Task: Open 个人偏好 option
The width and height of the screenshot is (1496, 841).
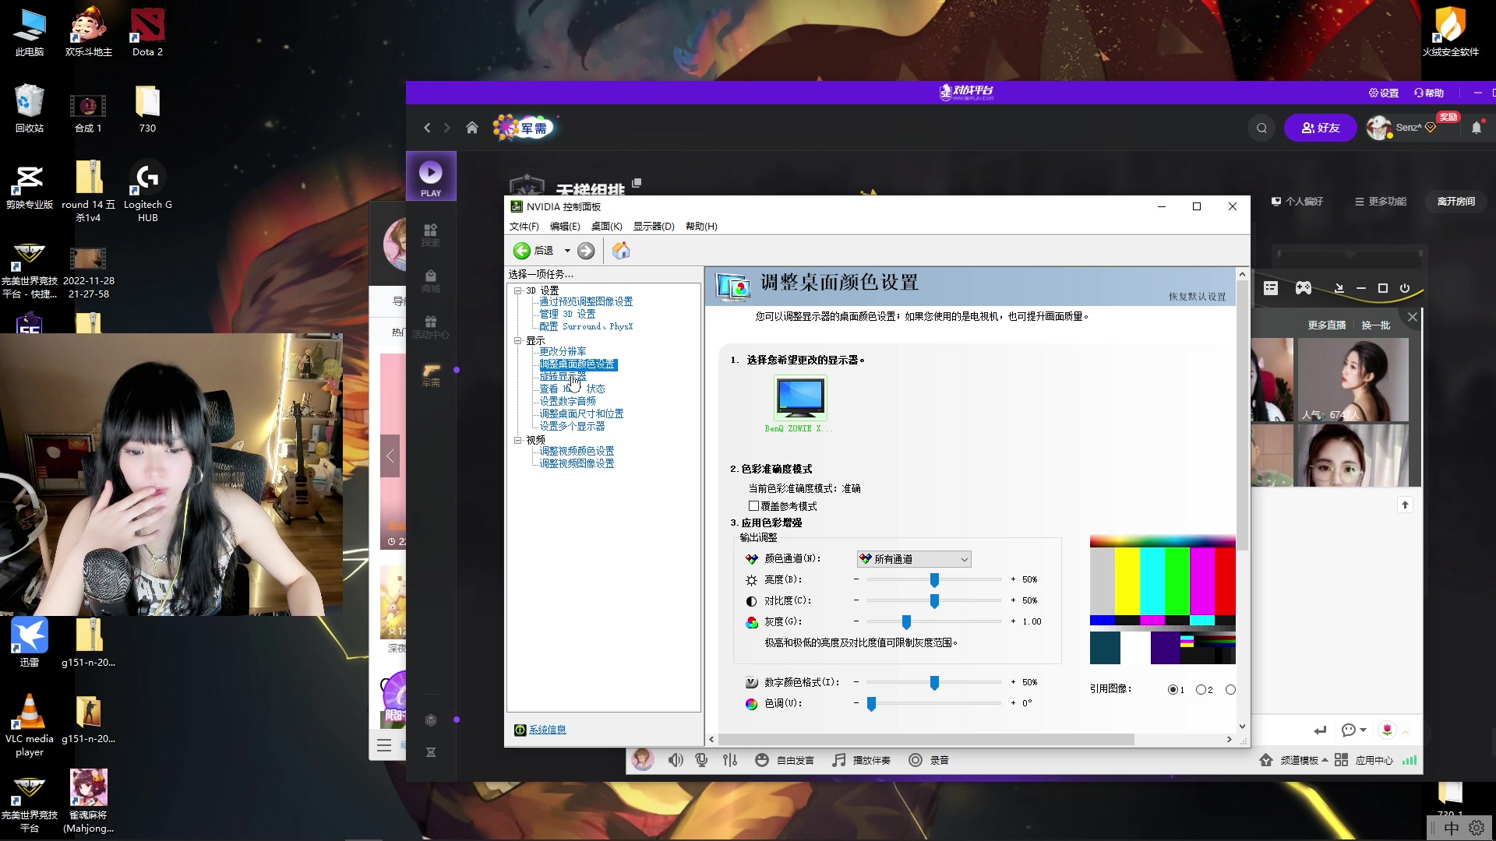Action: 1297,202
